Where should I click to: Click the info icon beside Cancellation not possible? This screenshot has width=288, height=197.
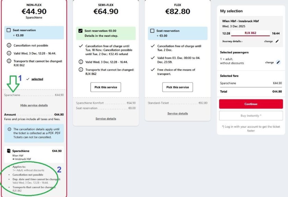click(x=9, y=45)
